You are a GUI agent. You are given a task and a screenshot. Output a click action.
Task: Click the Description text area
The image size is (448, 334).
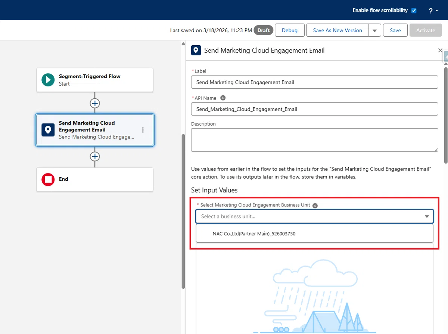pyautogui.click(x=314, y=140)
